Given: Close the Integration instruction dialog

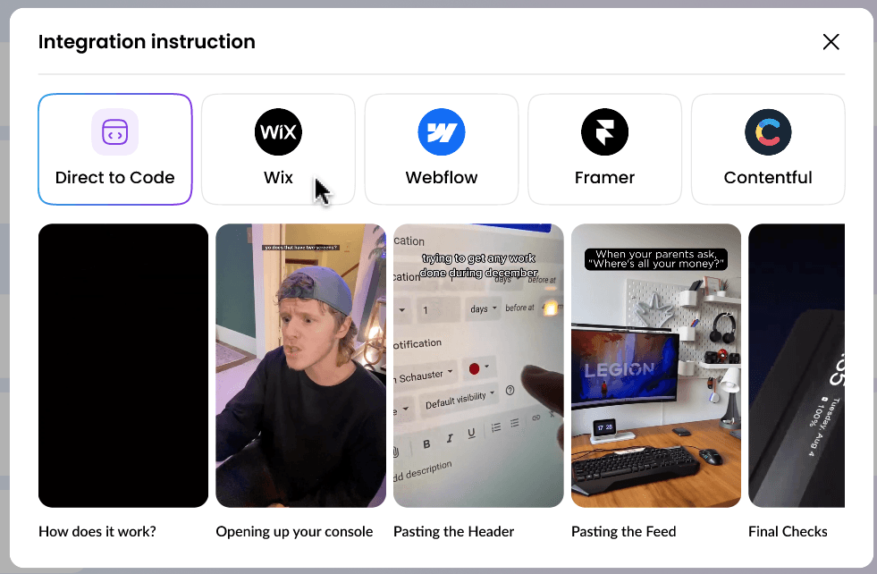Looking at the screenshot, I should pyautogui.click(x=831, y=41).
